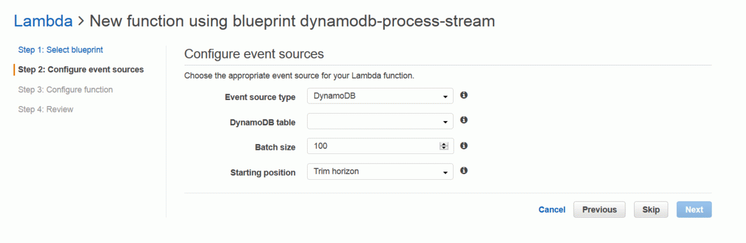Viewport: 746px width, 243px height.
Task: Select Step 3: Configure function
Action: point(66,90)
